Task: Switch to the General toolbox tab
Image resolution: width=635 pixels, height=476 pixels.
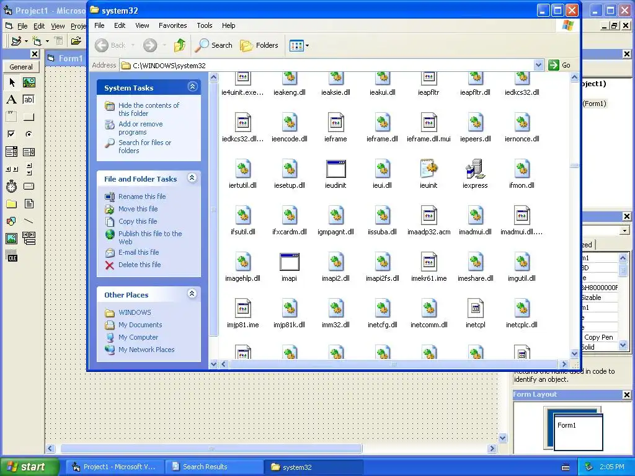Action: 21,67
